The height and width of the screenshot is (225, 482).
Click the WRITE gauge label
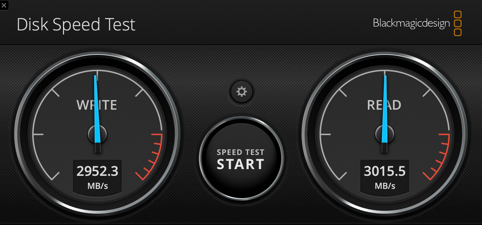[x=97, y=105]
